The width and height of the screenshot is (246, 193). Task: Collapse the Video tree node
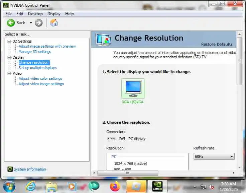point(9,73)
